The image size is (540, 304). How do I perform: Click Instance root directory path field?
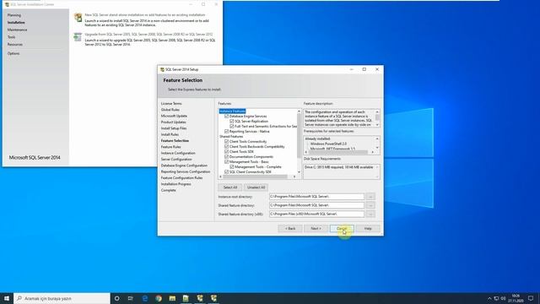tap(316, 197)
